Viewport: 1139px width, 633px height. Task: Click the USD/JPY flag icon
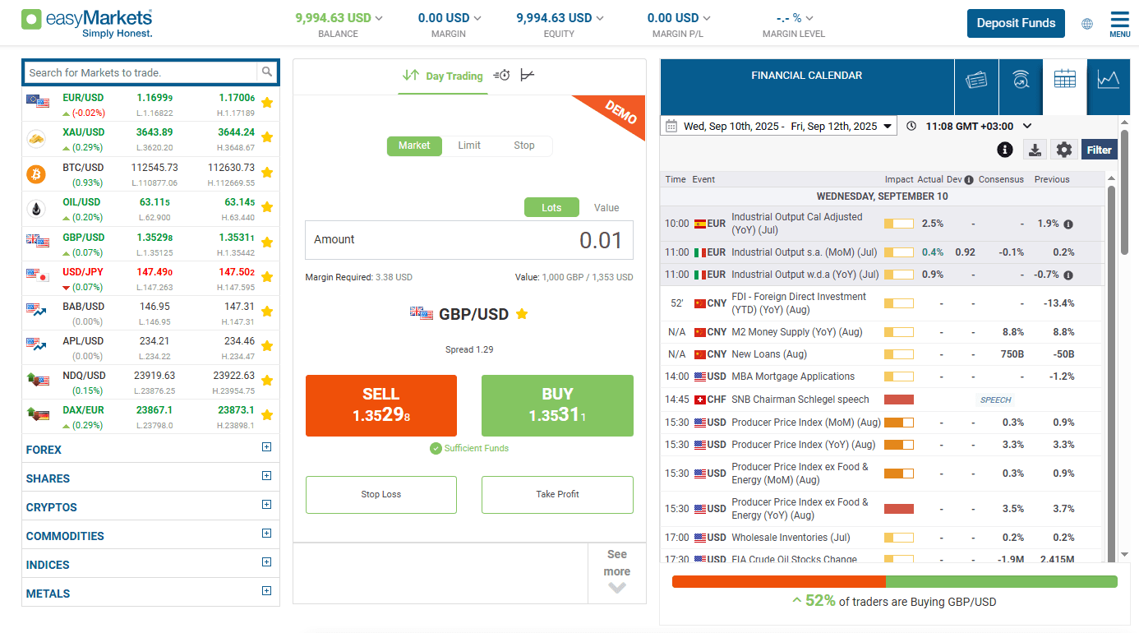click(x=37, y=275)
